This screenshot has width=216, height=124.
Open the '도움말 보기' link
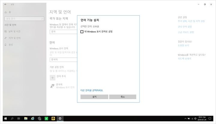[183, 45]
